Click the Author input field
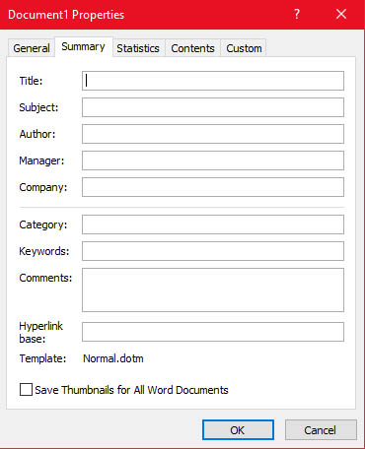365x449 pixels. [x=213, y=134]
